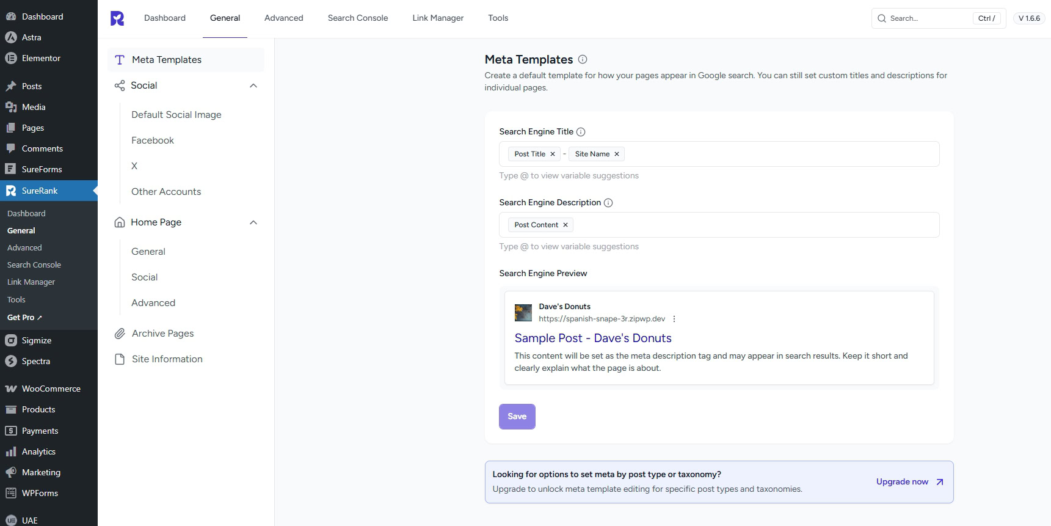1051x526 pixels.
Task: Click the Dave's Donuts favicon thumbnail
Action: (x=523, y=313)
